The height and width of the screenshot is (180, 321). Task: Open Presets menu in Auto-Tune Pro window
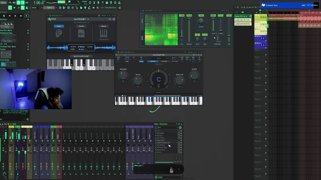point(190,52)
